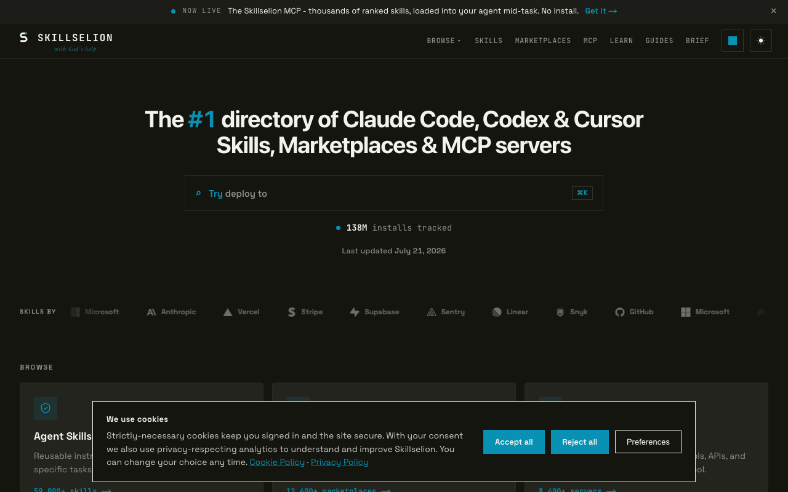
Task: Select the Anthropic logo in Skills By
Action: (x=171, y=312)
